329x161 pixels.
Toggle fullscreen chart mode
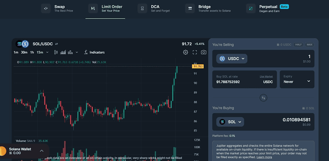[x=195, y=52]
